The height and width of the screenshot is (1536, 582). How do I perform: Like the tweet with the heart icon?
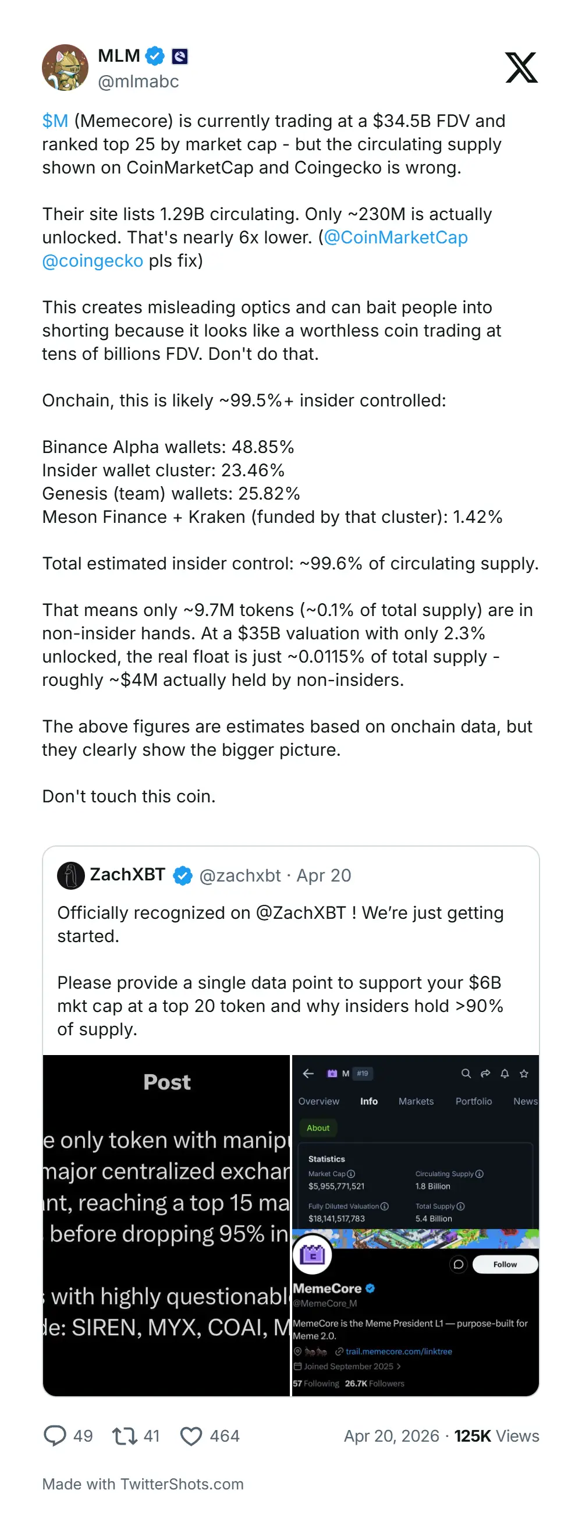[x=191, y=1436]
